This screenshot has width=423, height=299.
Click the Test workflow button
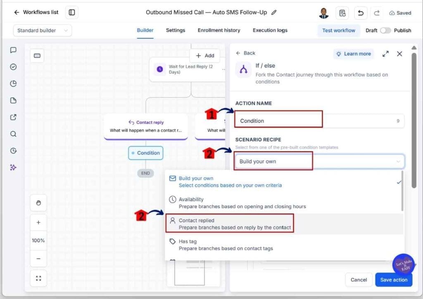click(x=339, y=31)
